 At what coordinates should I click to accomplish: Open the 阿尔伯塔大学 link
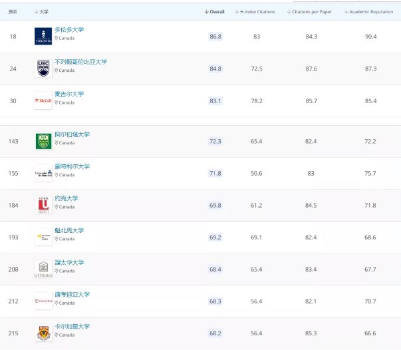click(x=72, y=134)
